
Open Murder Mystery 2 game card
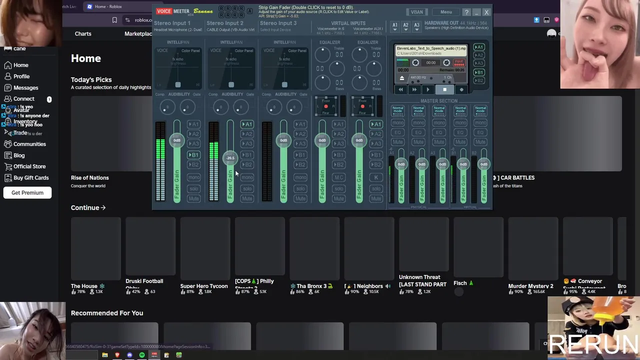[x=533, y=255]
